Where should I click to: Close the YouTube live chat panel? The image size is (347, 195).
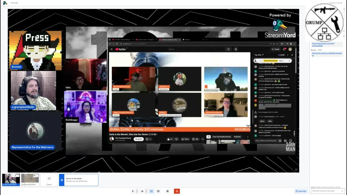click(292, 55)
